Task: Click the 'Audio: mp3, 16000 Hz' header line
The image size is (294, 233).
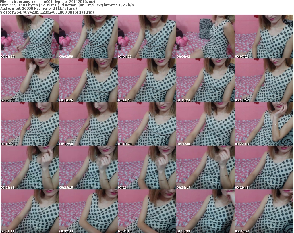Action: click(38, 9)
